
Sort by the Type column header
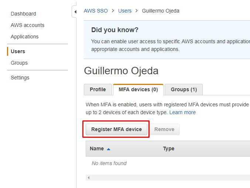point(168,148)
